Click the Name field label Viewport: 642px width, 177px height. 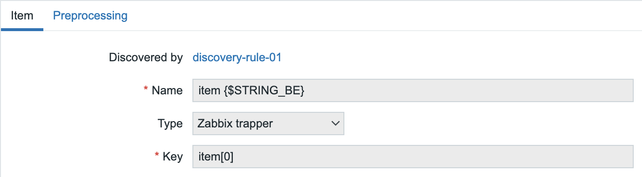pos(167,90)
